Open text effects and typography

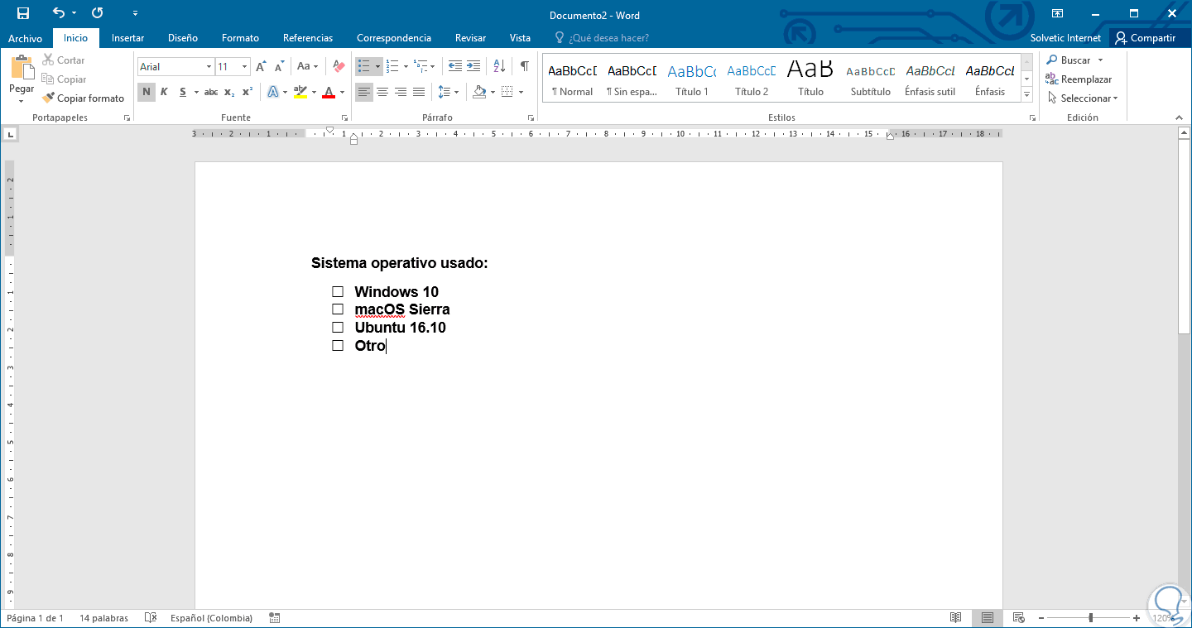[273, 92]
